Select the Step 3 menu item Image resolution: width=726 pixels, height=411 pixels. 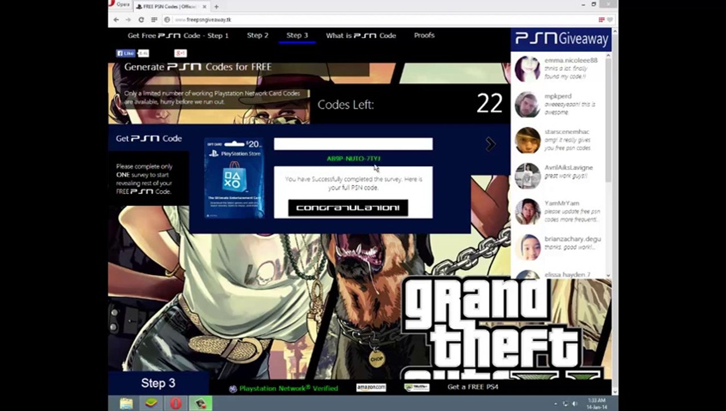pos(297,35)
